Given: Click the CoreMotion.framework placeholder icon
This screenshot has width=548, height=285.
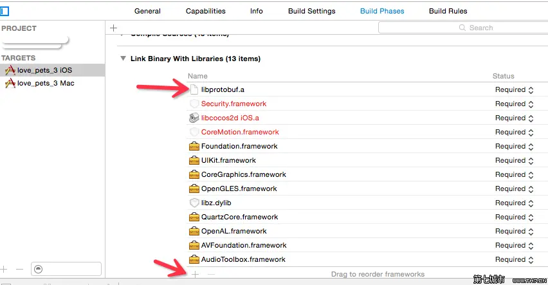Looking at the screenshot, I should point(194,132).
